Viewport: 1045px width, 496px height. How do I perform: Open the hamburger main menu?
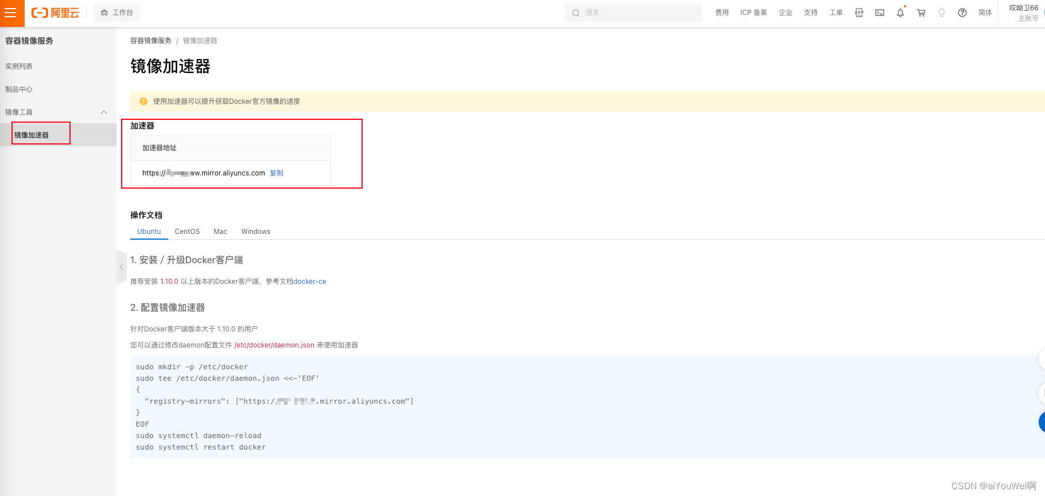[10, 13]
